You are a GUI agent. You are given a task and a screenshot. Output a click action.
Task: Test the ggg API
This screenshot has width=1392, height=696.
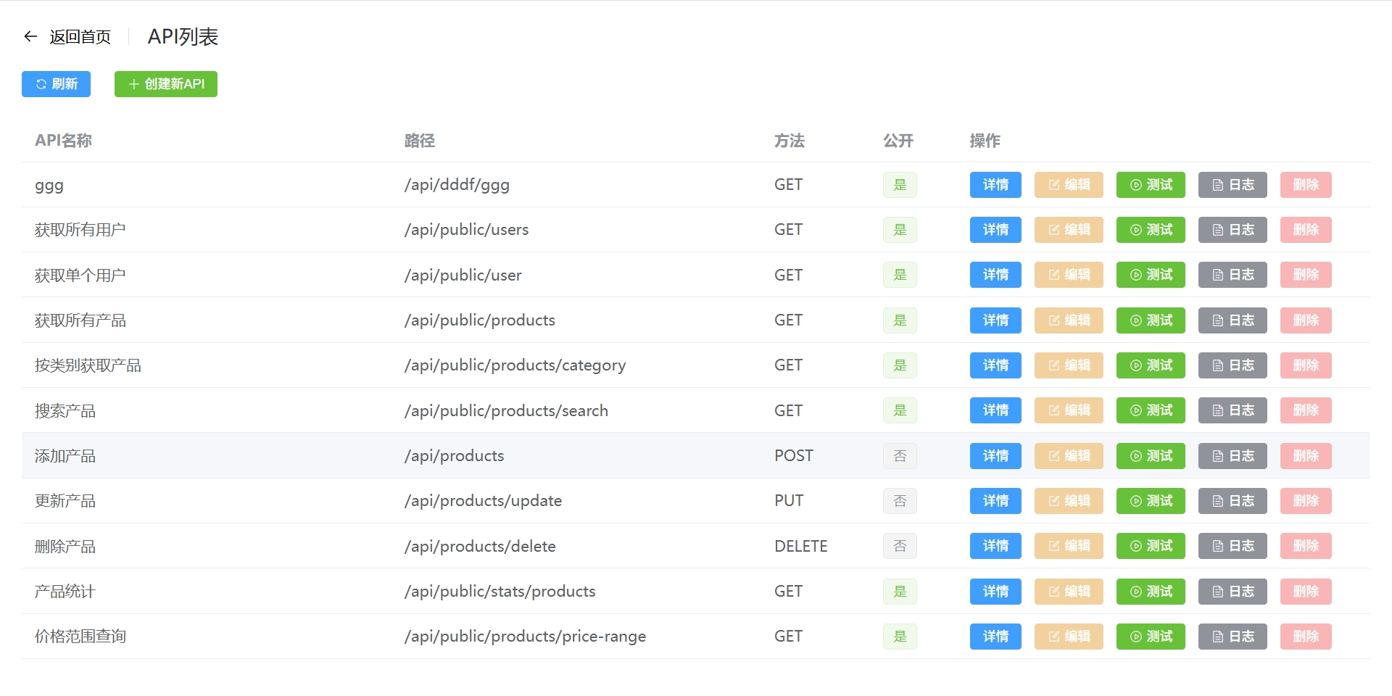click(1151, 185)
